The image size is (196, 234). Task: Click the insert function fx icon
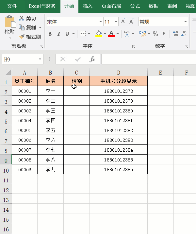point(92,59)
